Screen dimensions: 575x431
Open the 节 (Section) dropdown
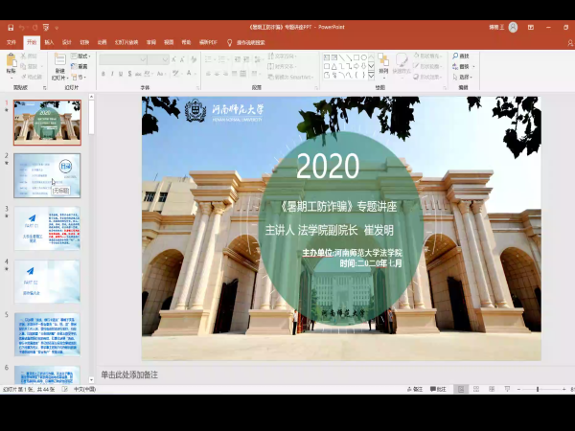[80, 77]
